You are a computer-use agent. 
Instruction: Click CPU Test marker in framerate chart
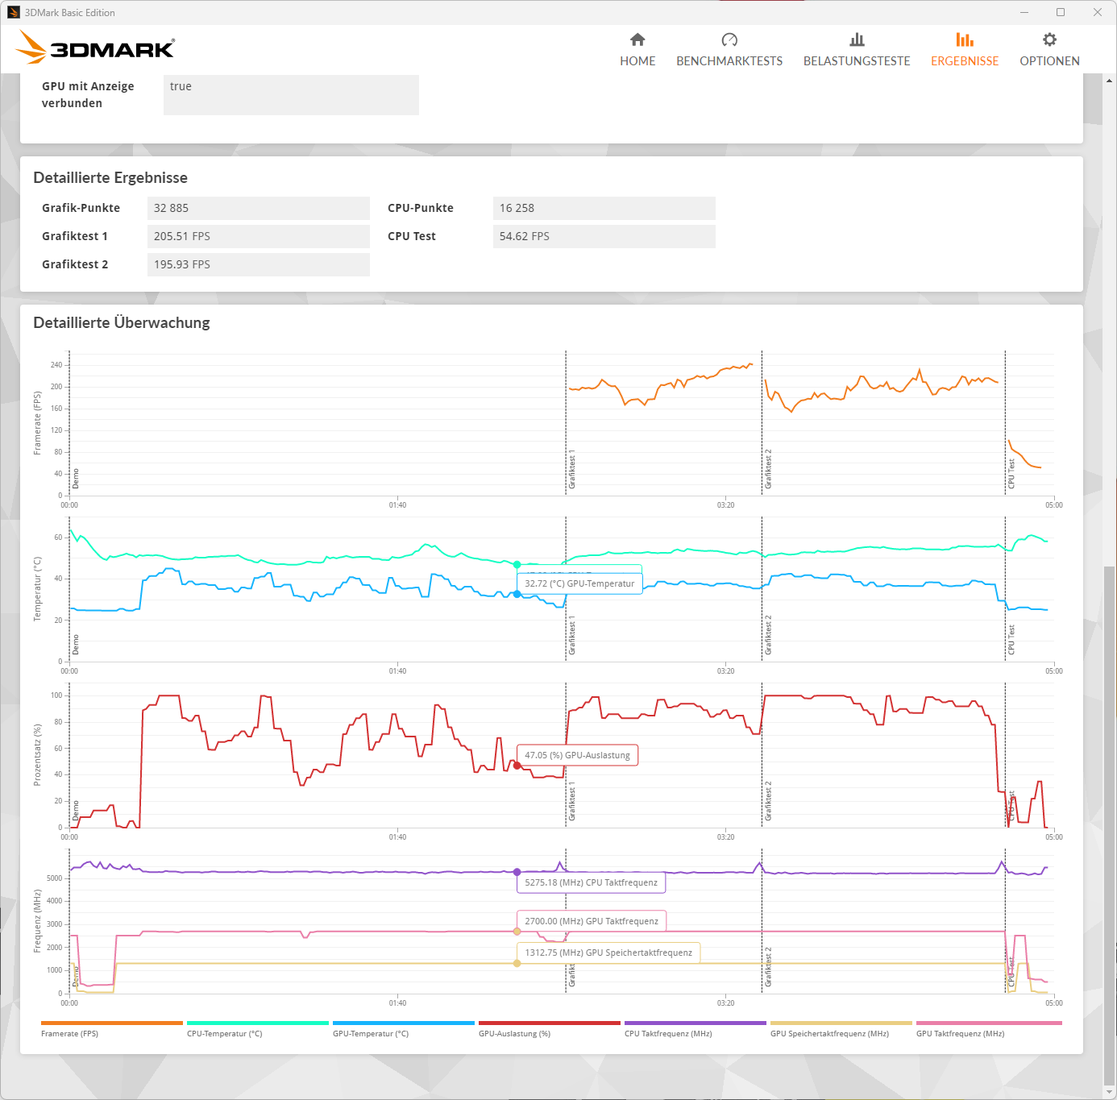click(1011, 474)
